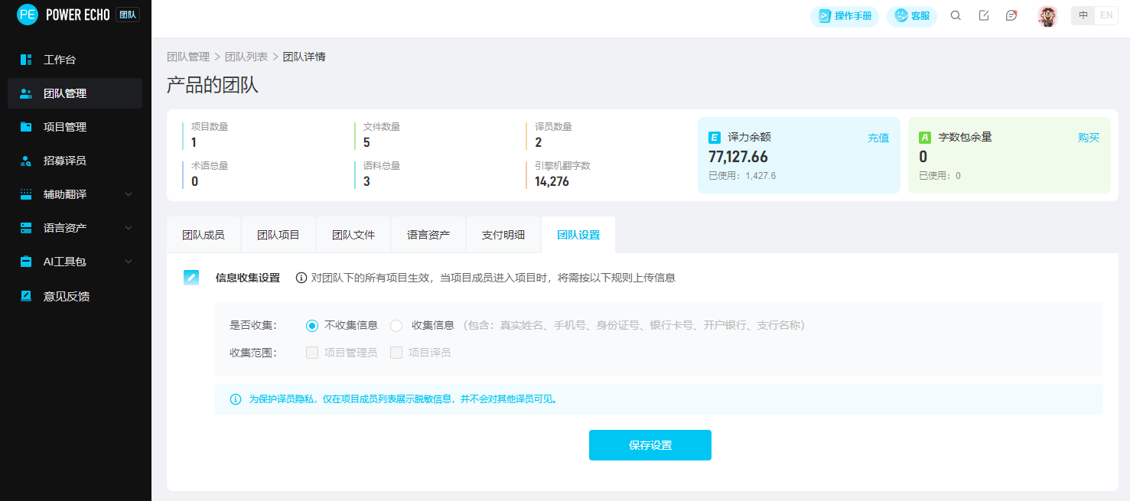Open the edit note icon in header
Image resolution: width=1130 pixels, height=501 pixels.
(x=984, y=15)
